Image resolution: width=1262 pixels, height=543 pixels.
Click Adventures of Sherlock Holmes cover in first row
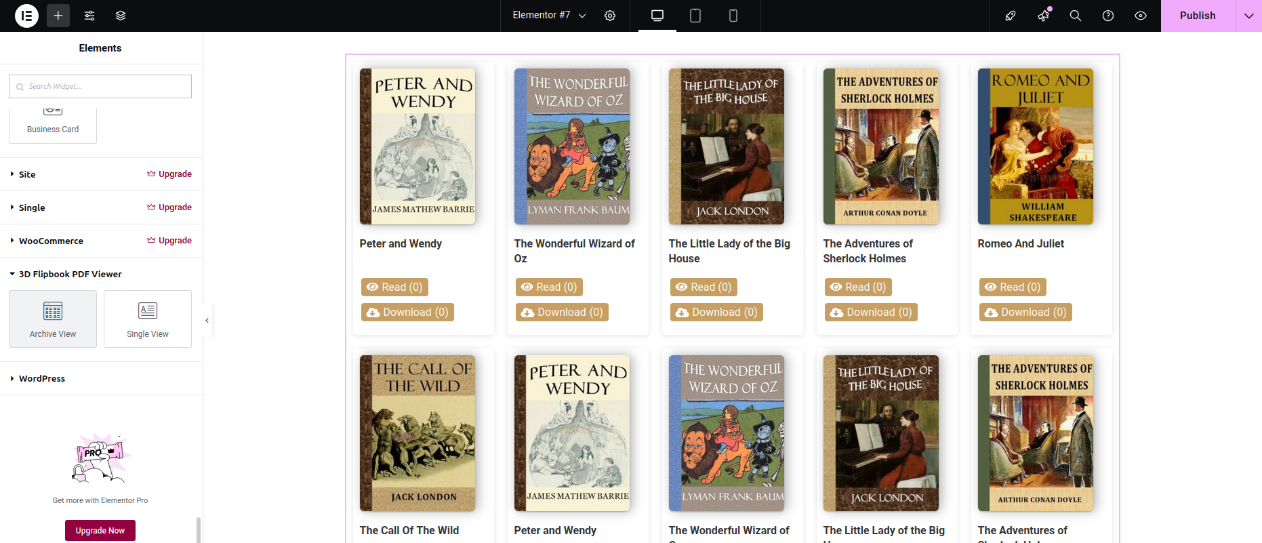(x=881, y=146)
